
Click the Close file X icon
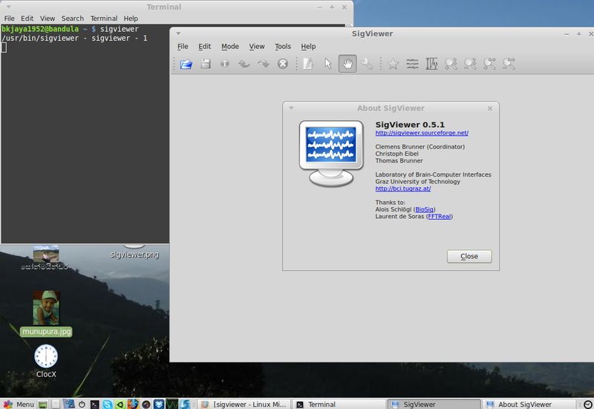coord(283,64)
